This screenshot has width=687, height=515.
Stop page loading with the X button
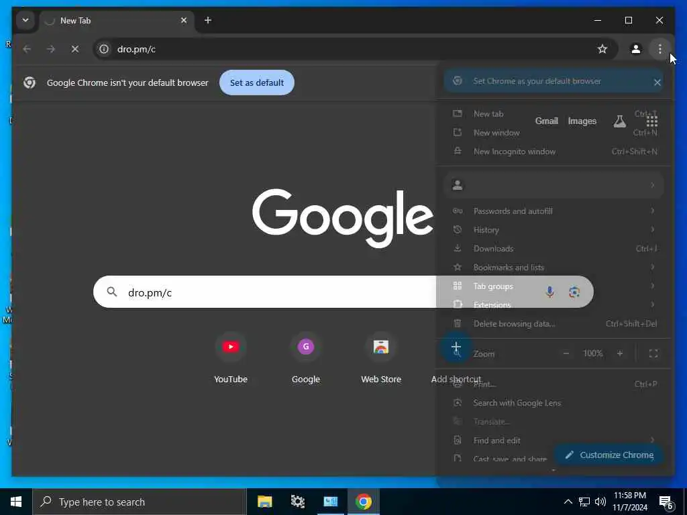(x=75, y=49)
